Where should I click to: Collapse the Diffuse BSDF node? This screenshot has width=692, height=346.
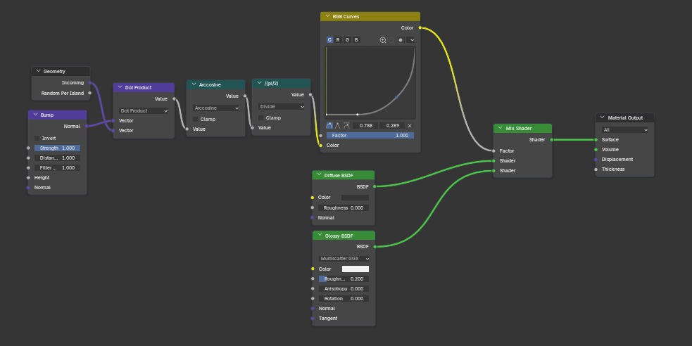(x=319, y=175)
